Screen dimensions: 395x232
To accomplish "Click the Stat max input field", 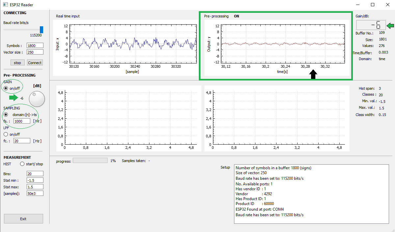I will pos(35,187).
